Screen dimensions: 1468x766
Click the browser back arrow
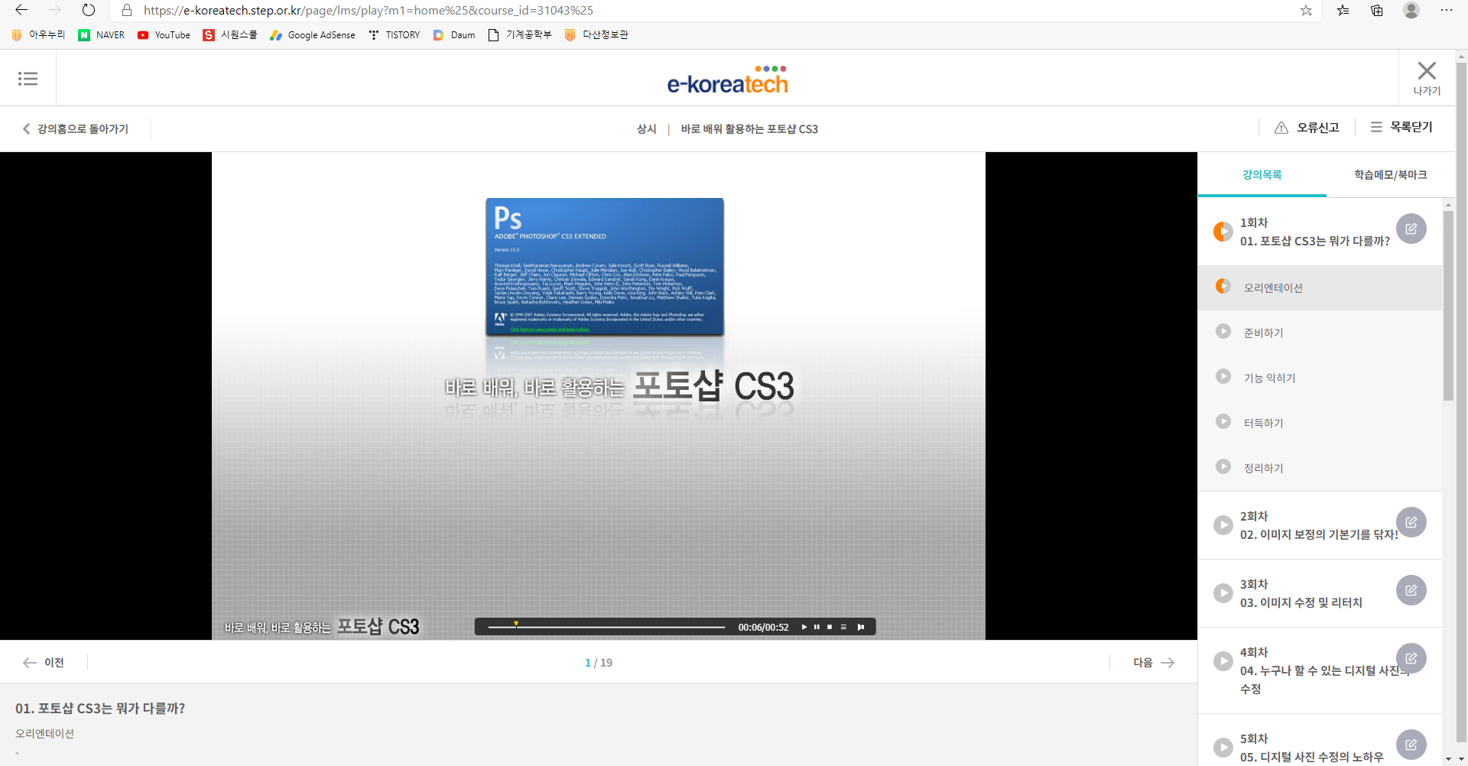[21, 10]
